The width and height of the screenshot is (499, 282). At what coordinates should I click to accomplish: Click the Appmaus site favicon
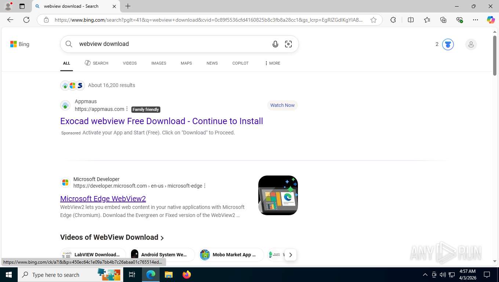[x=65, y=105]
